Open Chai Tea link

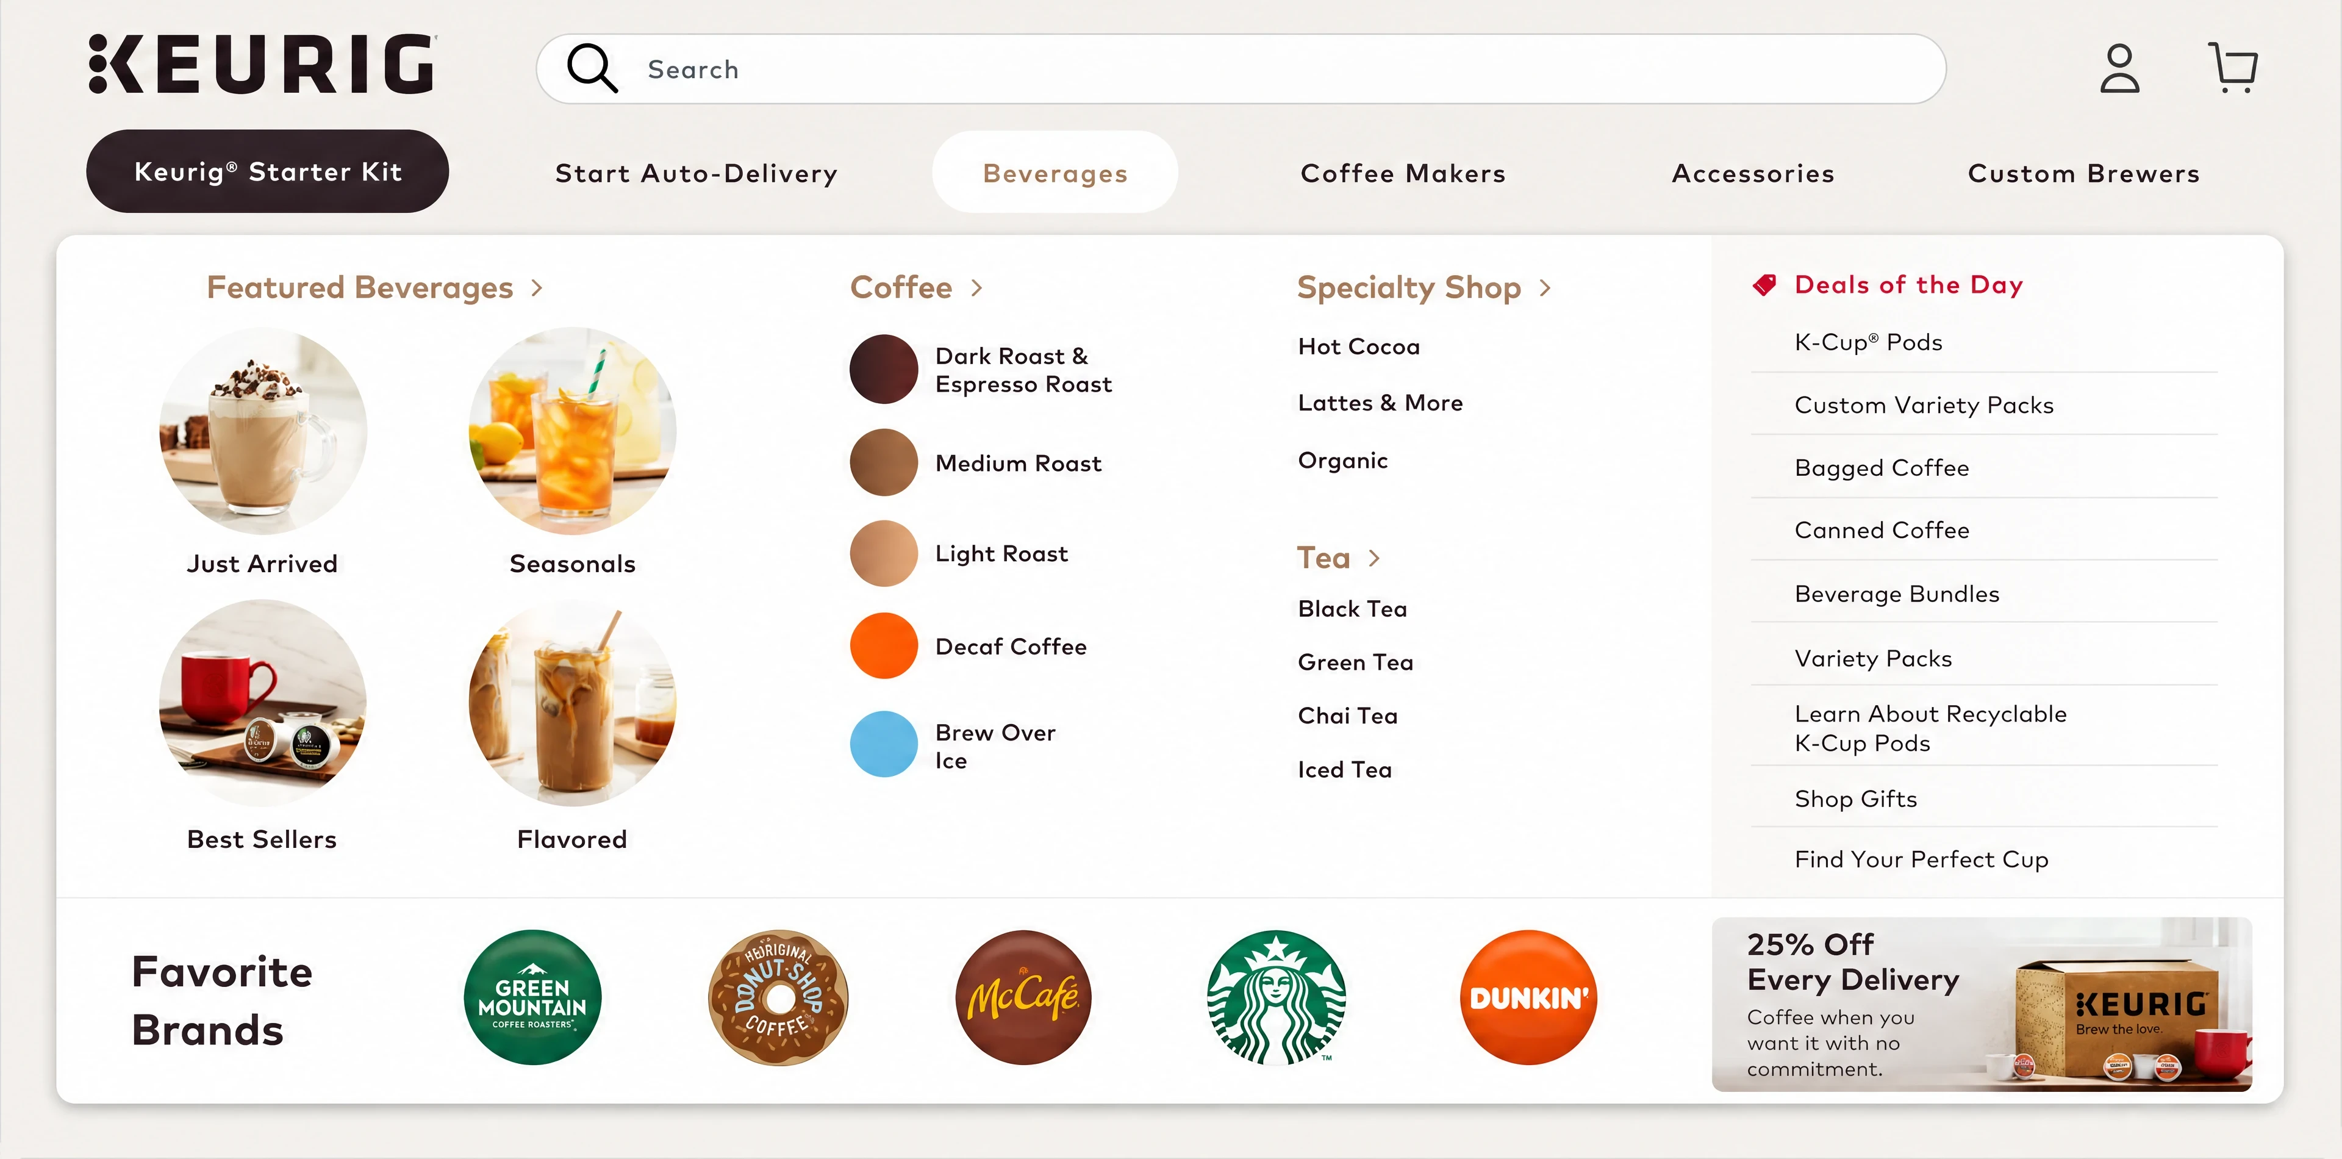click(1348, 716)
